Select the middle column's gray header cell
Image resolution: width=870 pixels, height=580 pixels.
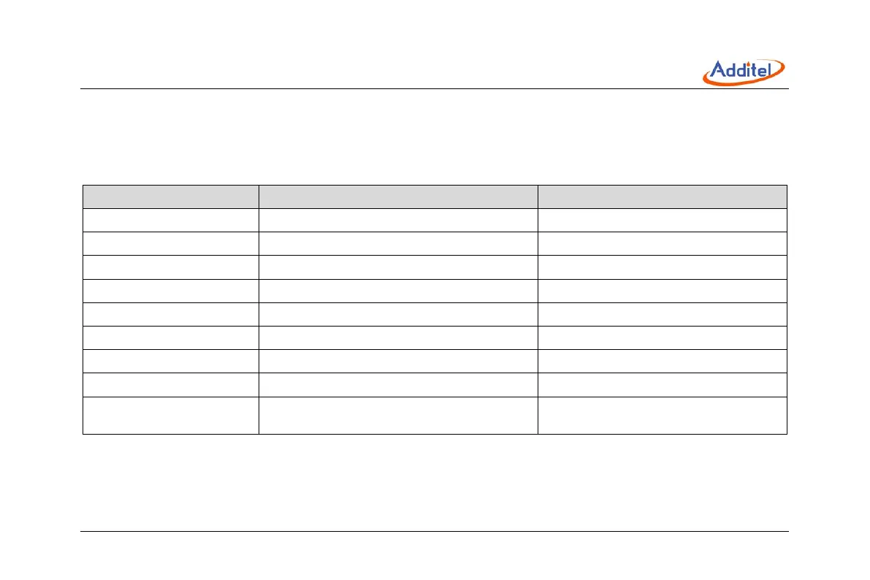(398, 196)
